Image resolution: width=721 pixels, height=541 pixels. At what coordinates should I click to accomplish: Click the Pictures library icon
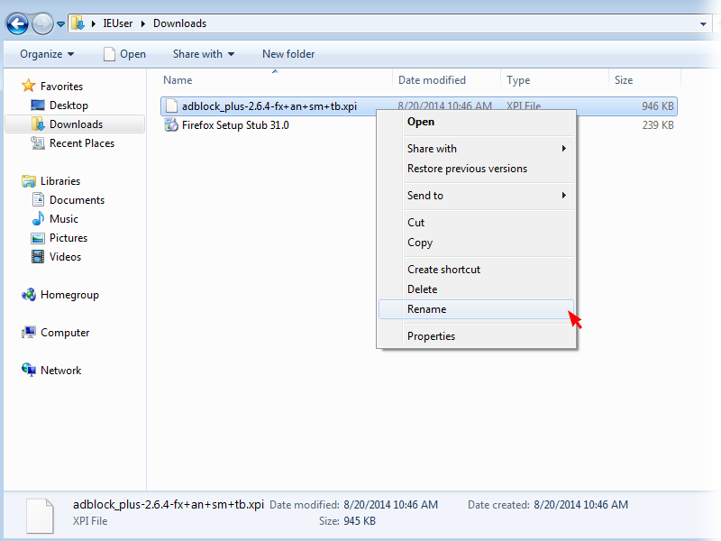(38, 238)
